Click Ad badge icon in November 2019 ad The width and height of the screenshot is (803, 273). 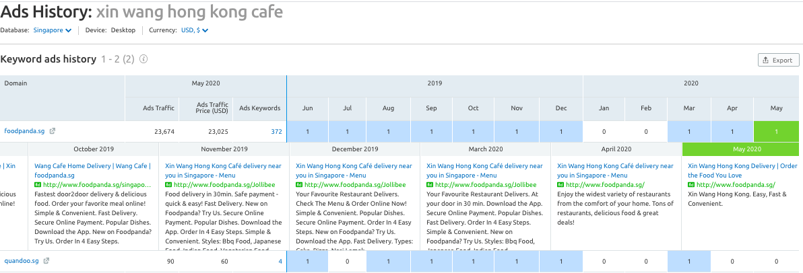[168, 184]
